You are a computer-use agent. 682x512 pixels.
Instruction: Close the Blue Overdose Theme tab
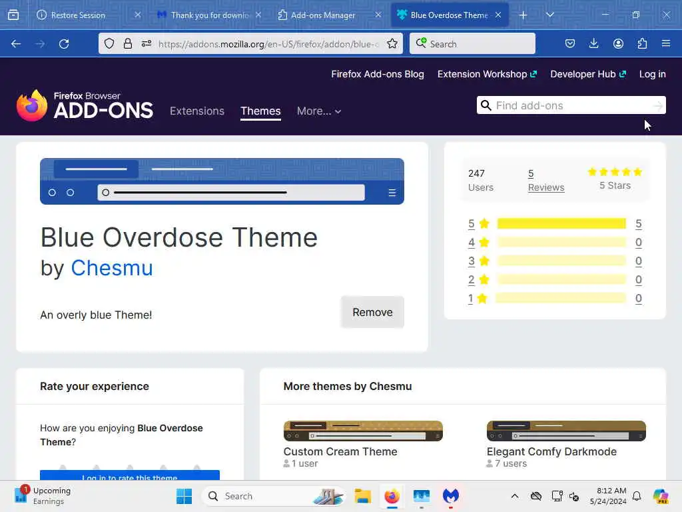(498, 15)
